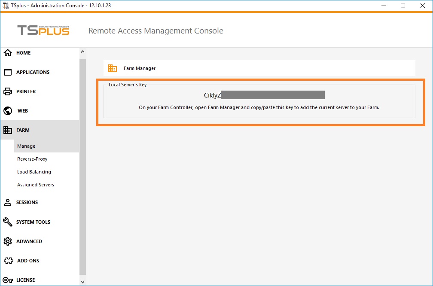
Task: Open System Tools wrench icon
Action: coord(8,222)
